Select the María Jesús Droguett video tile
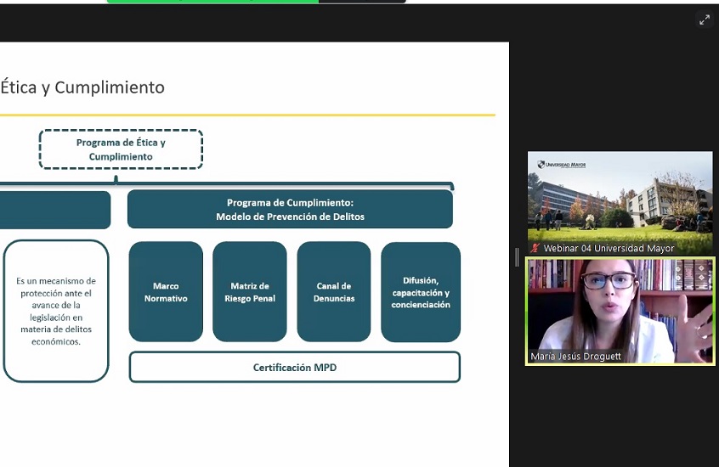719x467 pixels. 620,311
